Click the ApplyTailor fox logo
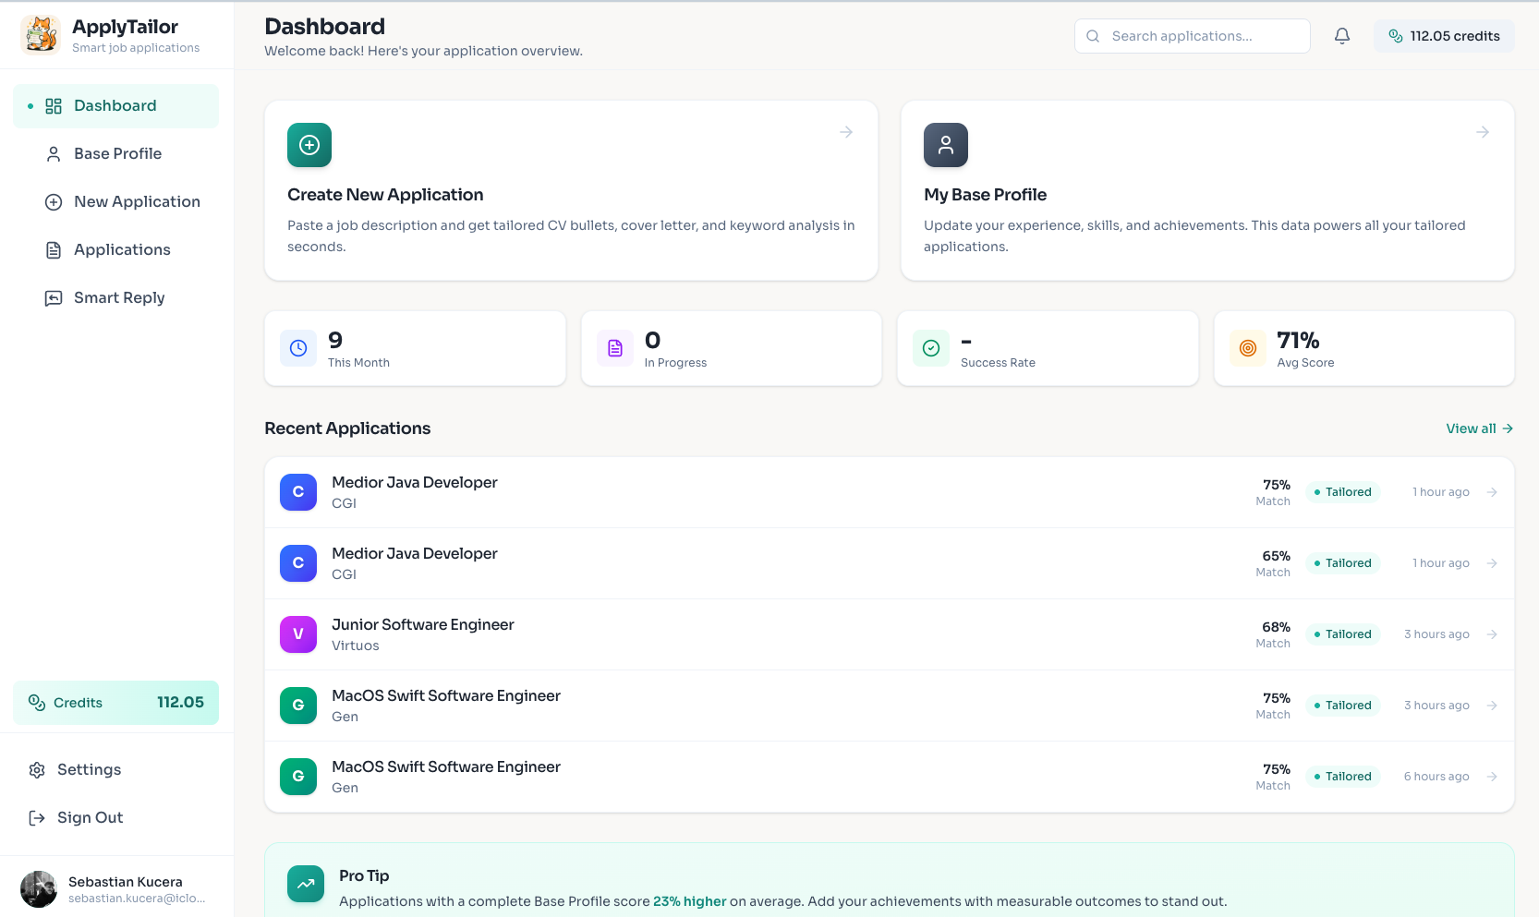This screenshot has width=1539, height=917. click(x=40, y=33)
